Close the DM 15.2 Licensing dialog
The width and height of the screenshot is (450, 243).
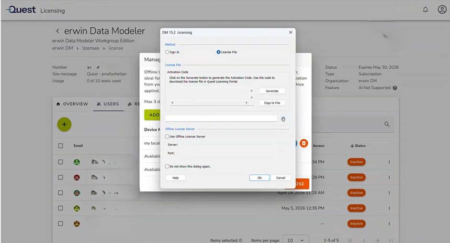click(x=291, y=32)
